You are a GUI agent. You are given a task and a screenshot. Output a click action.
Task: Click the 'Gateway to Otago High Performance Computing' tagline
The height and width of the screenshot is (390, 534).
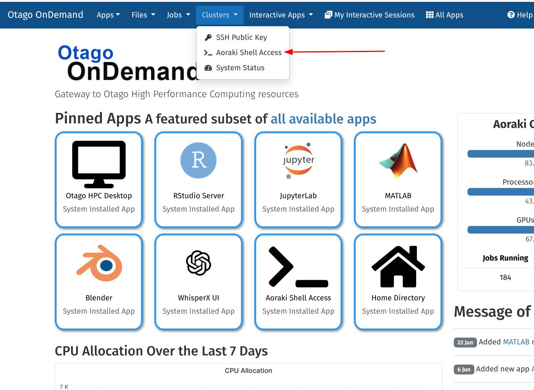click(177, 94)
